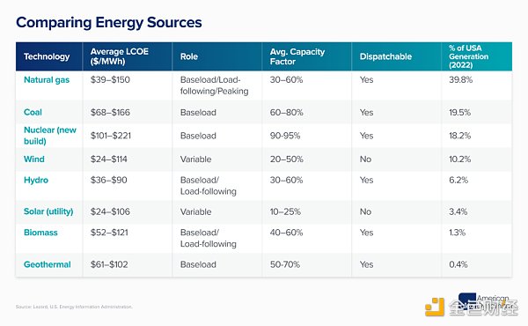Click the $101–$221 nuclear cost cell

(x=111, y=136)
